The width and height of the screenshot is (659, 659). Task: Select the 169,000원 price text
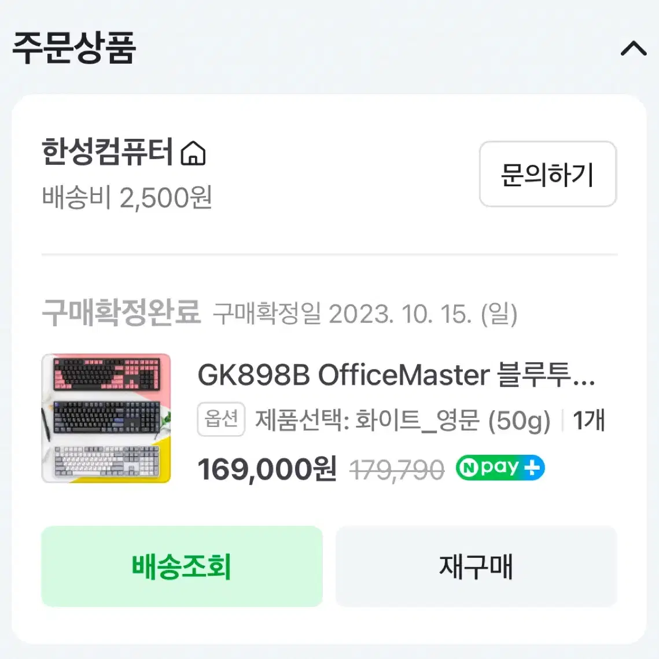[267, 469]
